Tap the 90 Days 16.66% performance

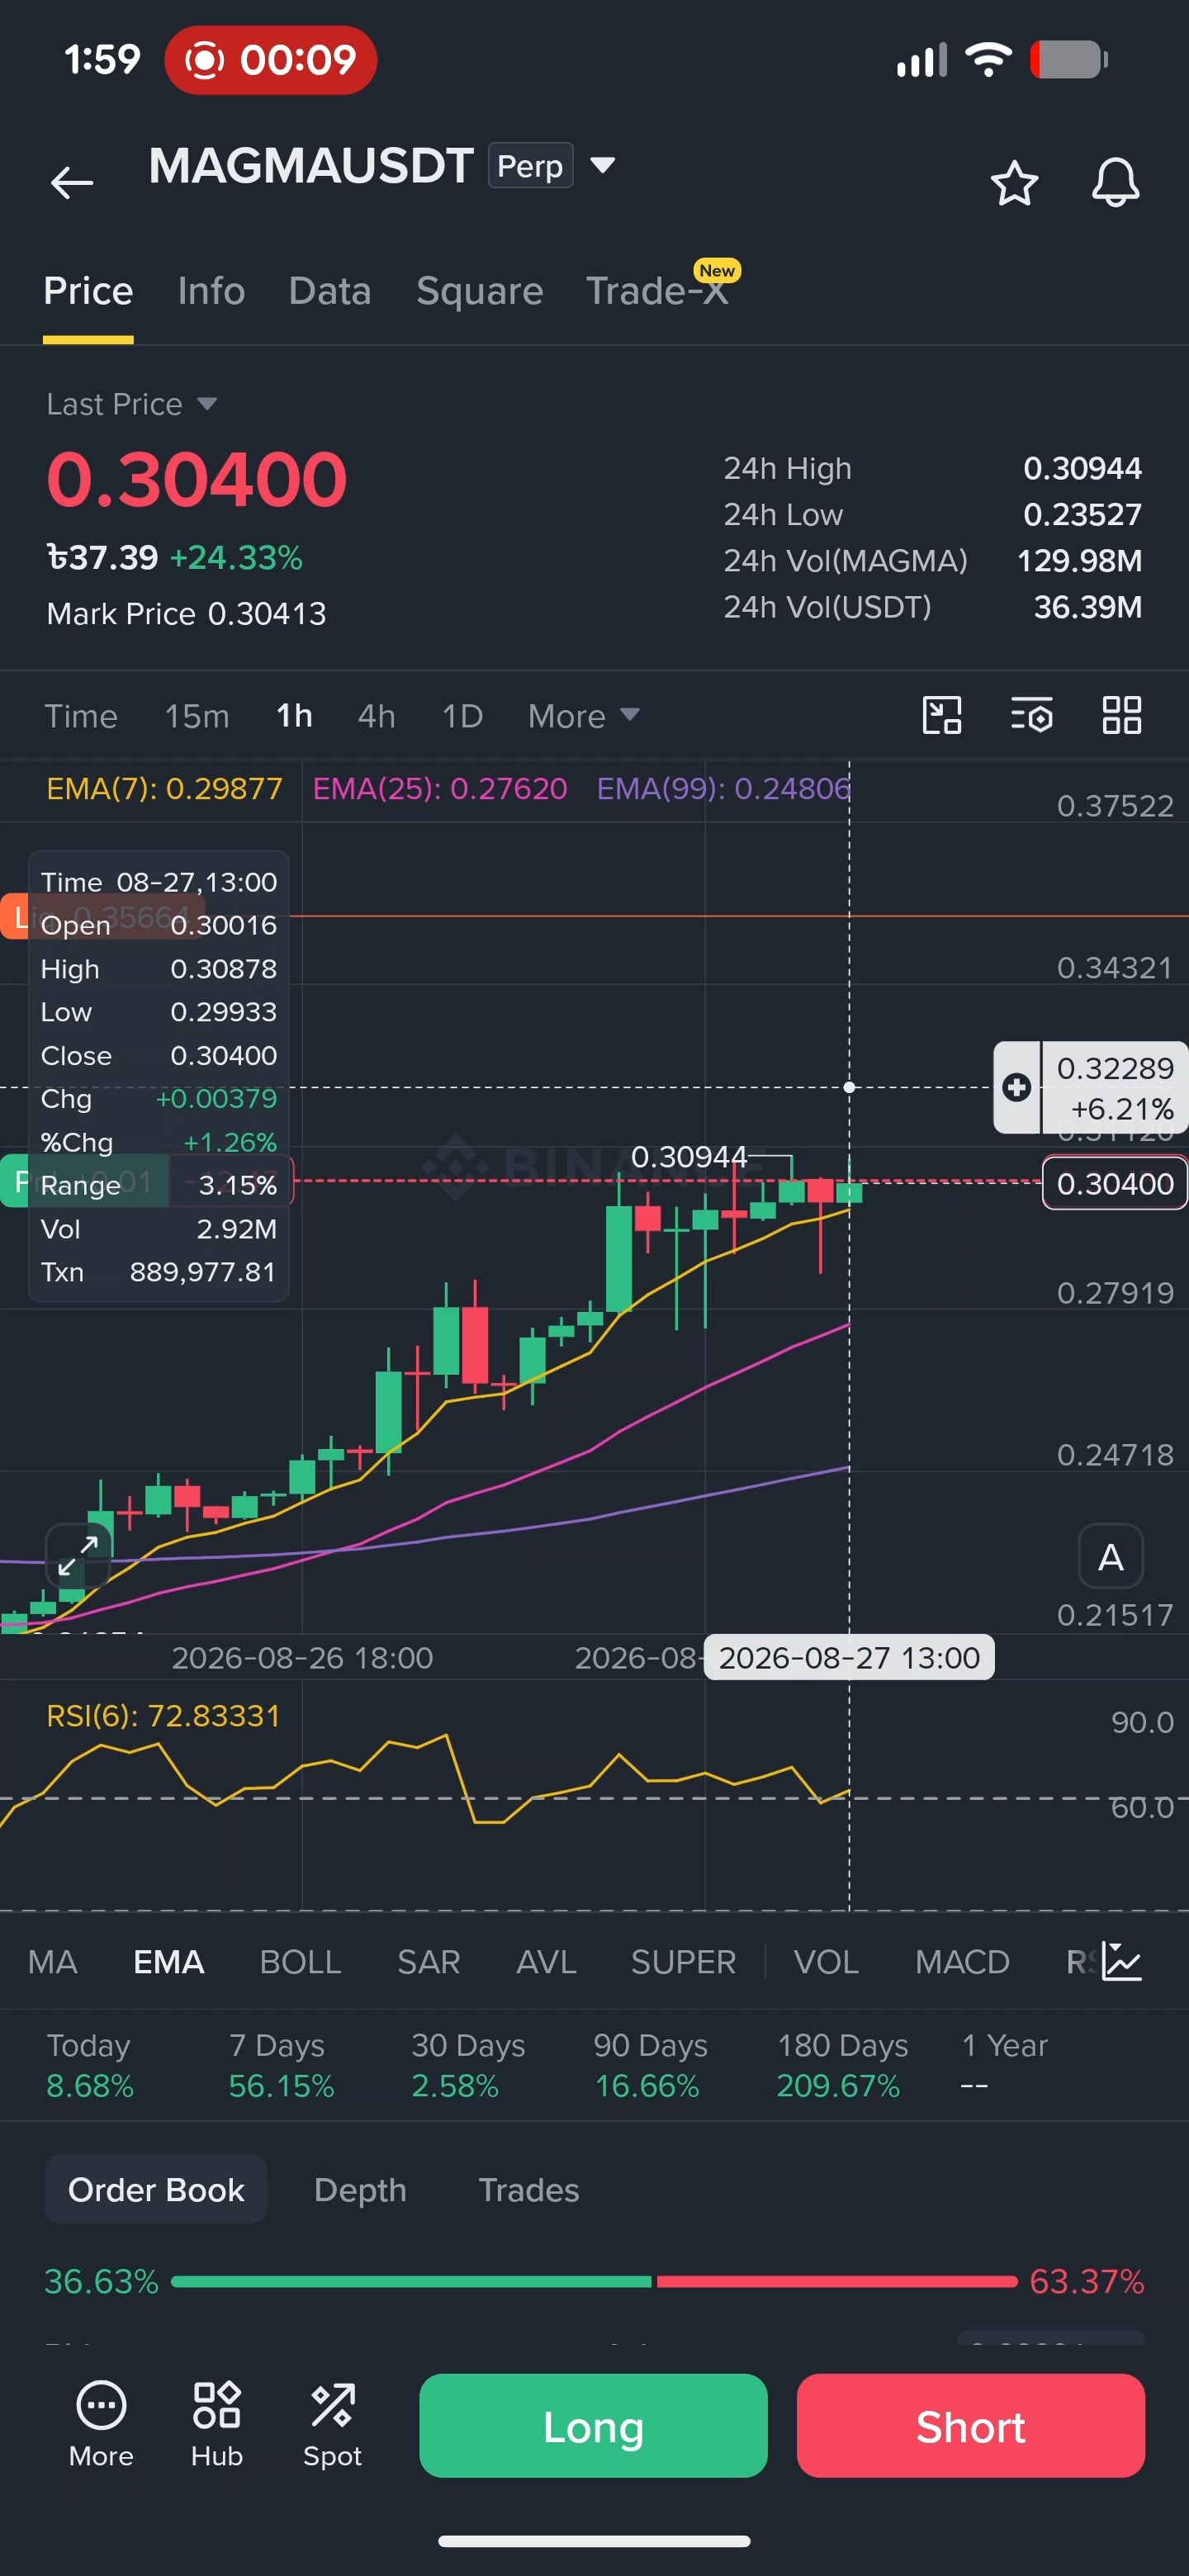click(x=649, y=2065)
